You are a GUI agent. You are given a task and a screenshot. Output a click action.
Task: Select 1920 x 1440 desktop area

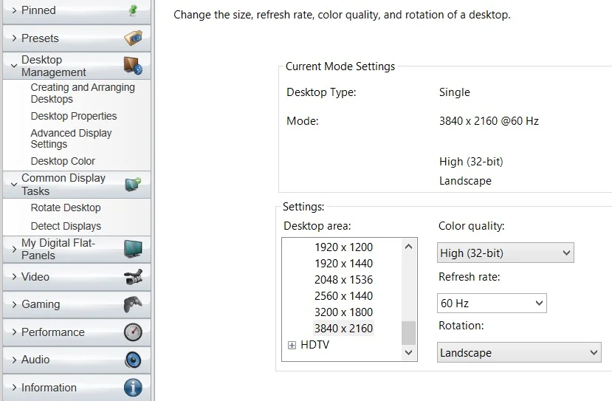click(343, 264)
